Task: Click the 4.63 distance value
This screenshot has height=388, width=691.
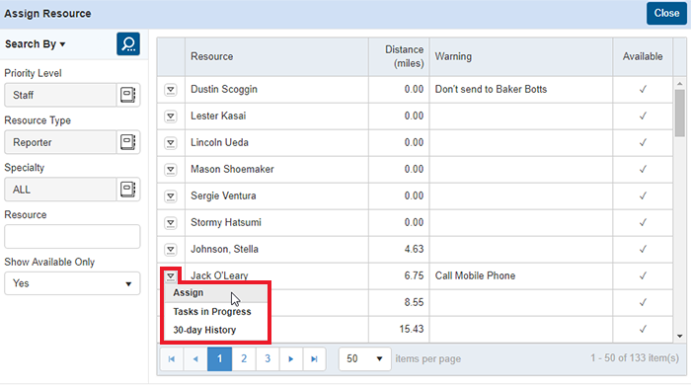Action: click(x=414, y=249)
